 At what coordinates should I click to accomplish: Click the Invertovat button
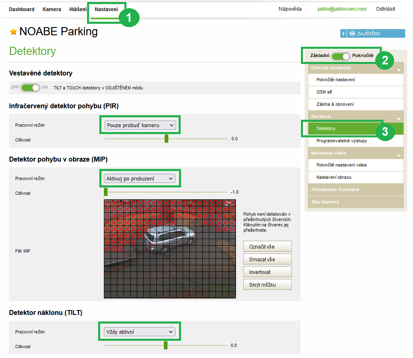coord(267,272)
